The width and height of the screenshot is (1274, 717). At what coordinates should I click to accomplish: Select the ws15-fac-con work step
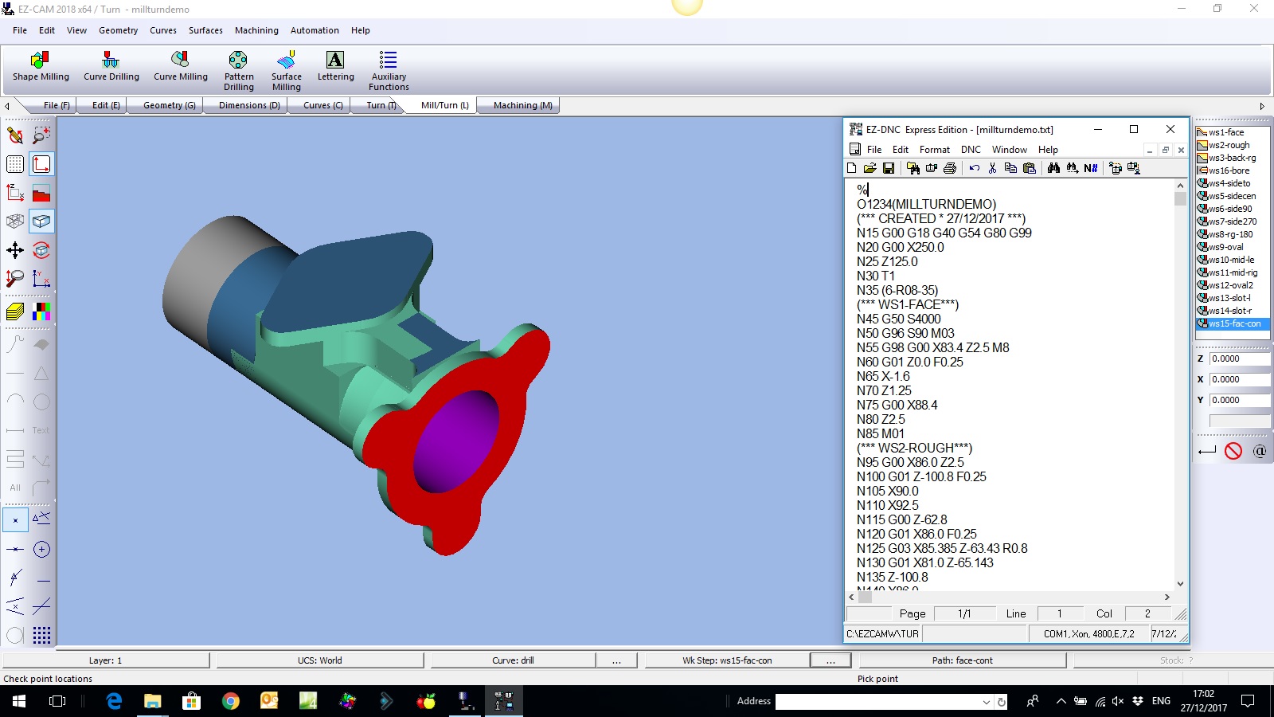(x=1233, y=323)
